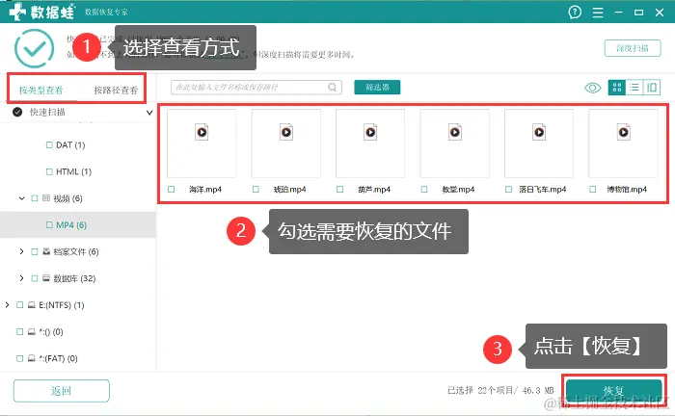Select the 葫芦.mp4 video file icon

point(370,132)
